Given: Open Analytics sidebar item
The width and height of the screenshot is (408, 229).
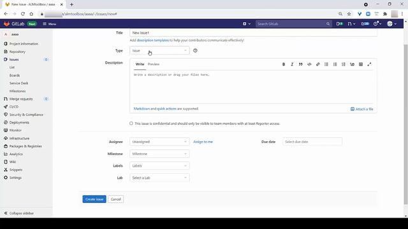Looking at the screenshot, I should pos(16,154).
